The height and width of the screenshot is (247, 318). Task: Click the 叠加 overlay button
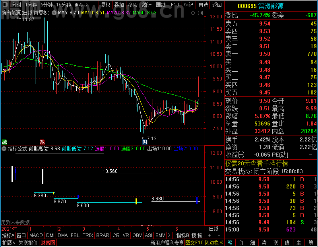[x=119, y=5]
